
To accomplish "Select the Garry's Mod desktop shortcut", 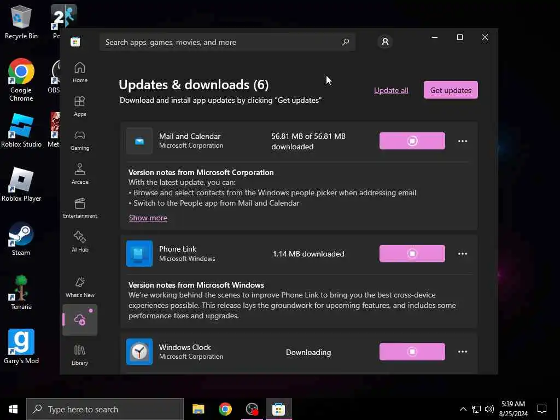I will click(x=21, y=347).
